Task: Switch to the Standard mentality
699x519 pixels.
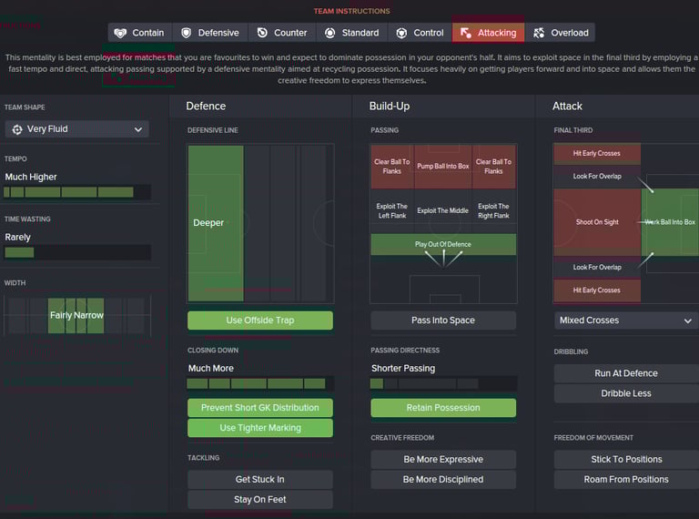Action: (x=351, y=33)
